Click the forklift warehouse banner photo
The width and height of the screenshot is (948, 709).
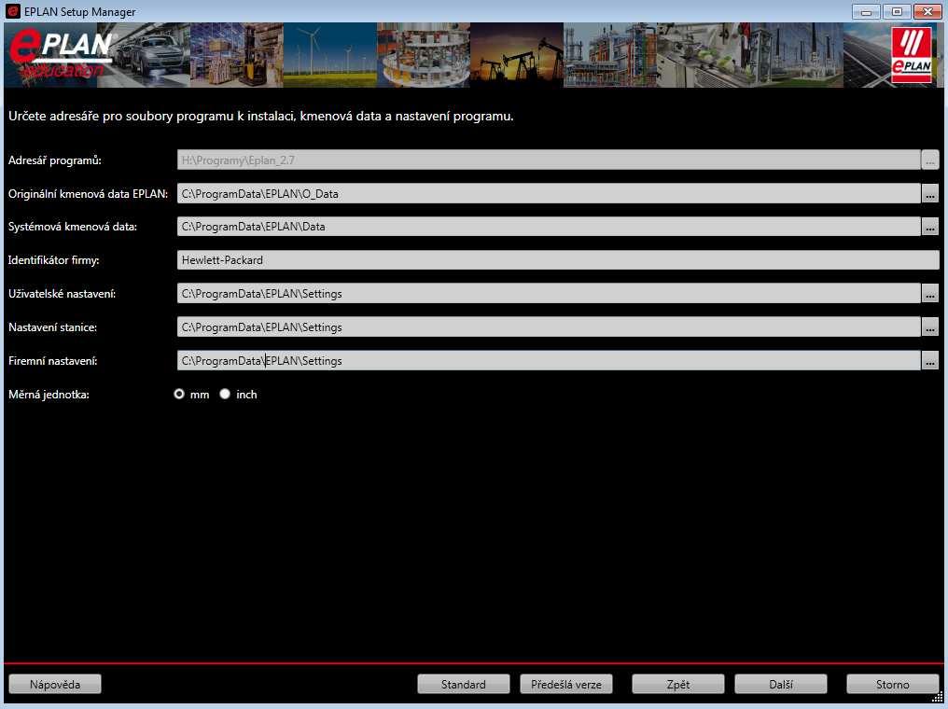[x=237, y=55]
